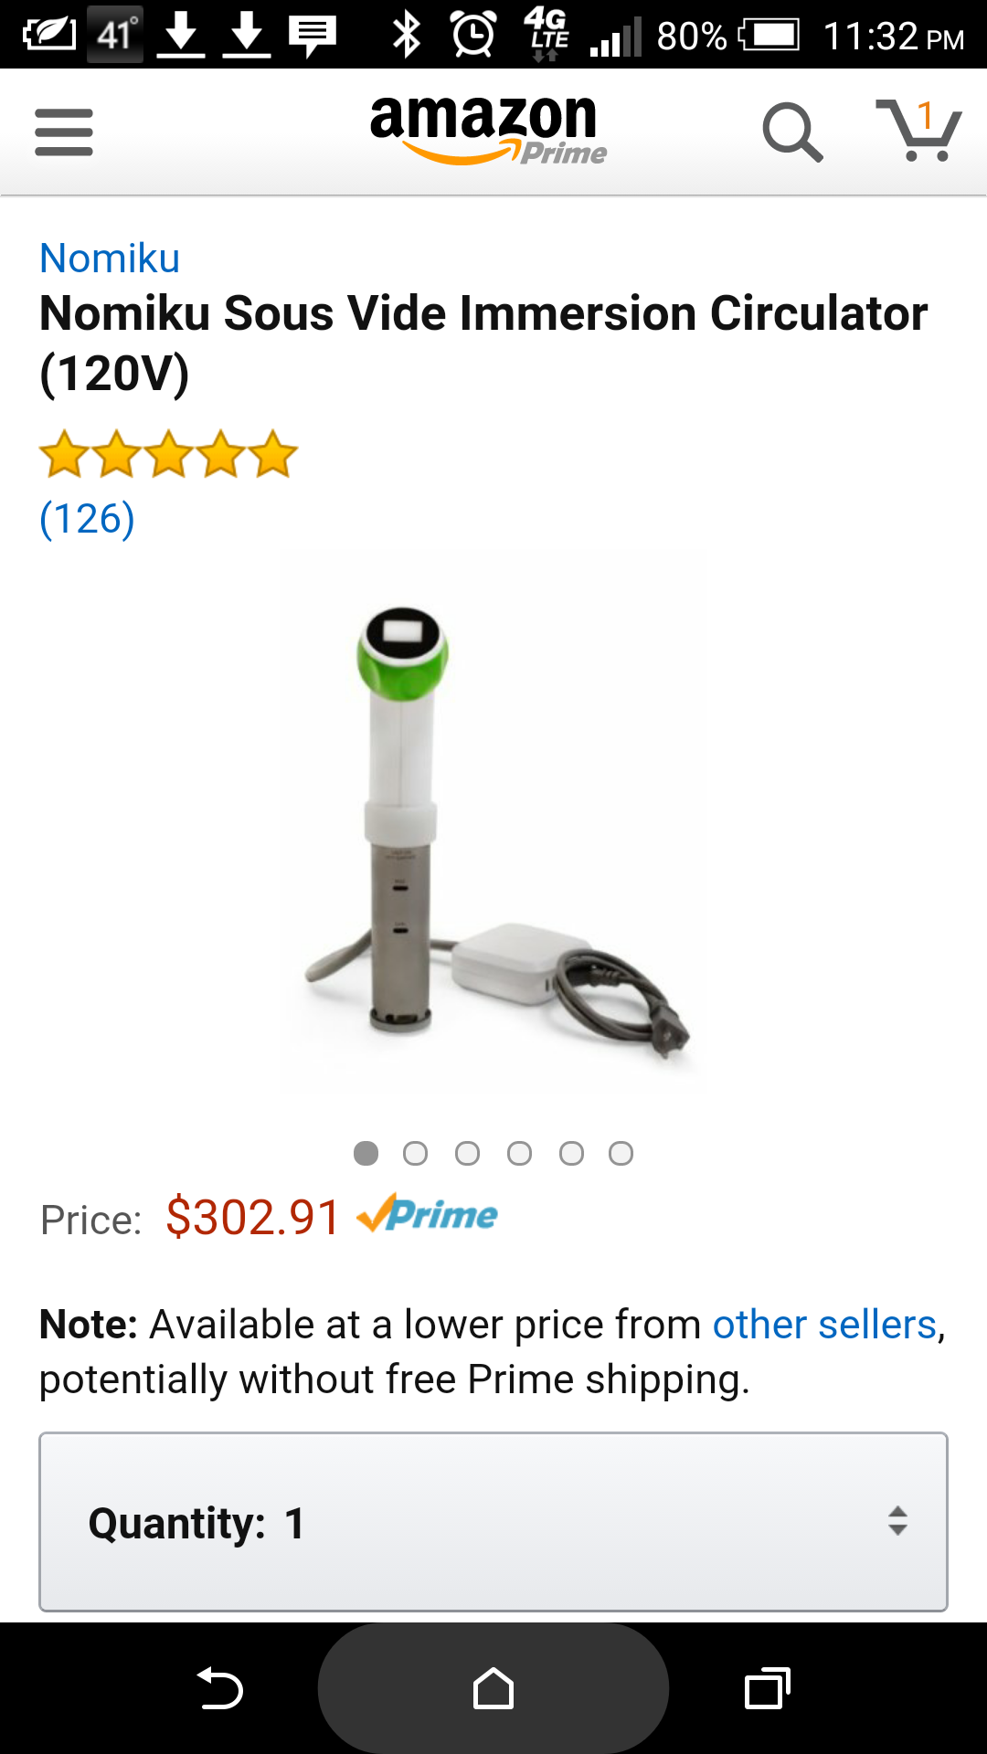This screenshot has height=1754, width=987.
Task: Tap the $302.91 price text
Action: [x=252, y=1217]
